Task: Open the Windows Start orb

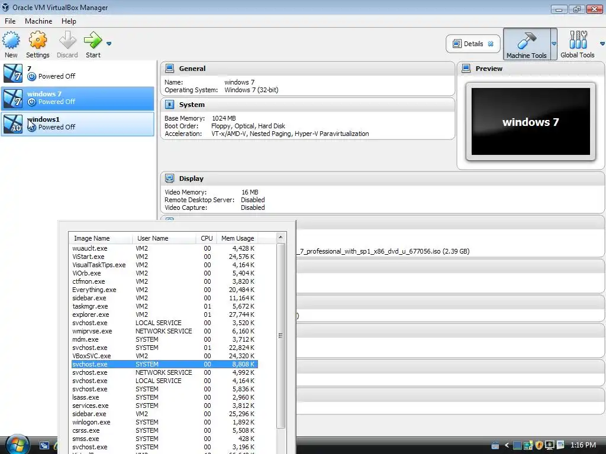Action: [x=17, y=445]
